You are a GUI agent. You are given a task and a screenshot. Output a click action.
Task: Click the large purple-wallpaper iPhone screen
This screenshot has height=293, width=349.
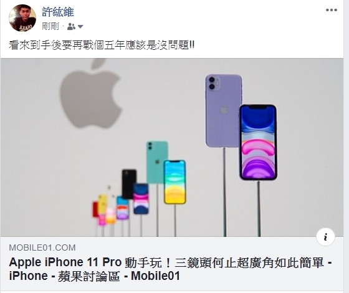click(x=258, y=142)
